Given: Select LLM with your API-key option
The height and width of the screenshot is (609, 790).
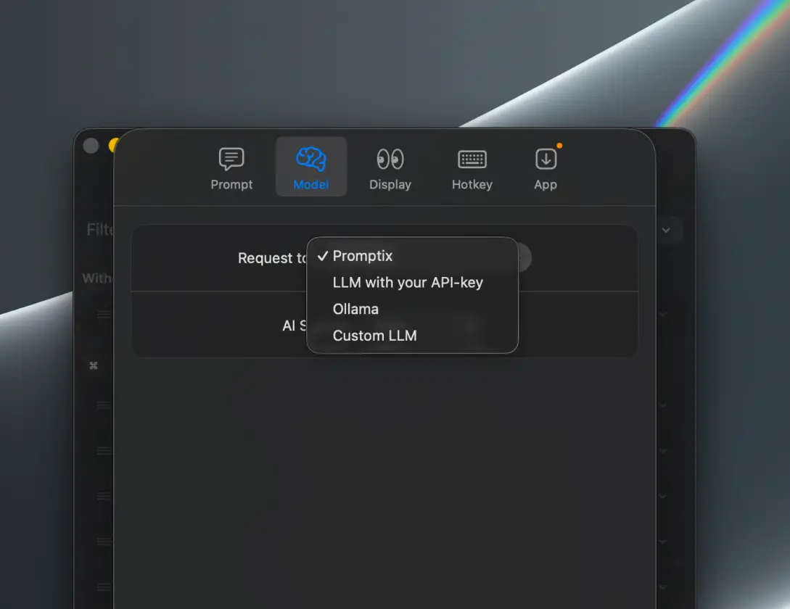Looking at the screenshot, I should point(412,283).
